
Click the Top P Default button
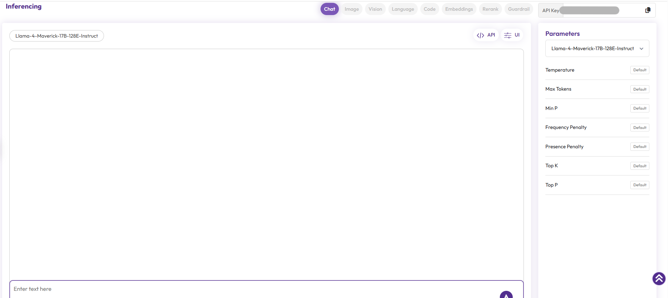[639, 185]
